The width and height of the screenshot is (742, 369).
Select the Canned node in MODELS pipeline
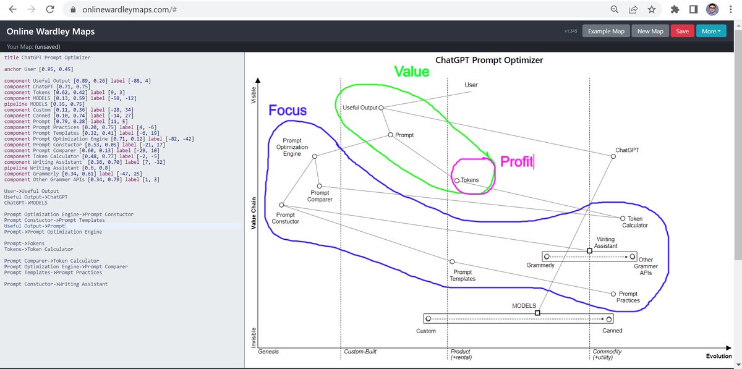tap(609, 319)
